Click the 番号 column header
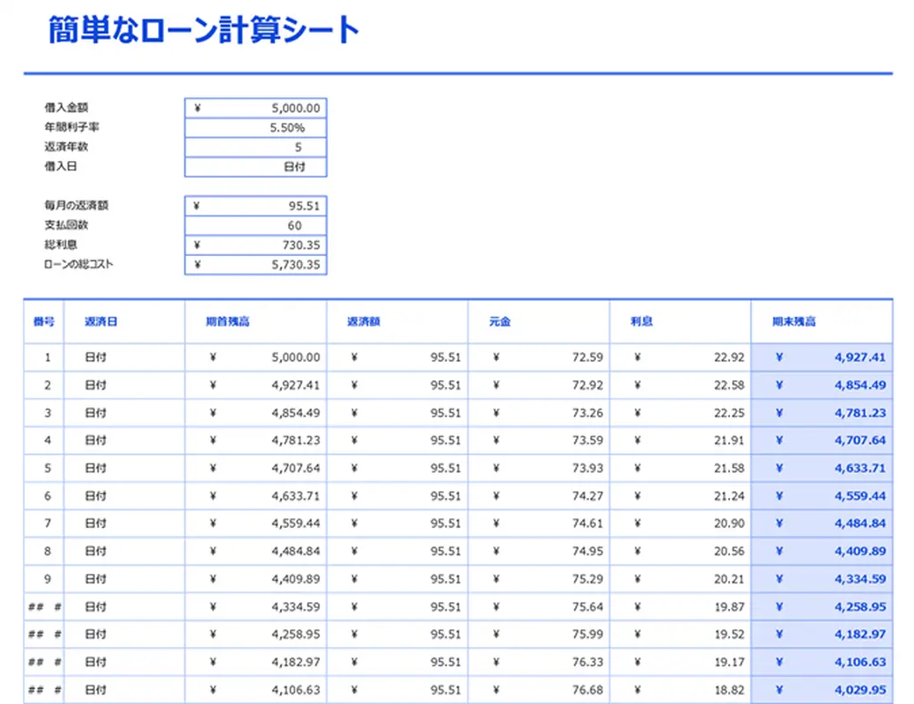 tap(43, 321)
